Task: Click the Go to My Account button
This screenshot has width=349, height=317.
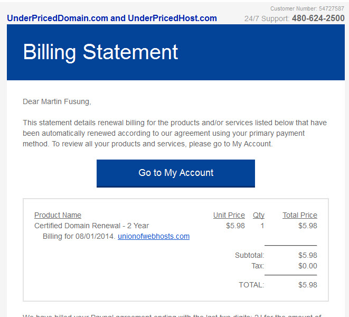Action: coord(176,173)
